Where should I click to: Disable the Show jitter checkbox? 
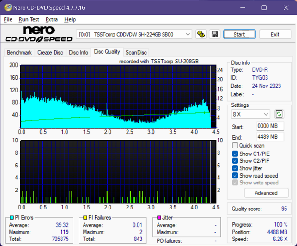[235, 168]
